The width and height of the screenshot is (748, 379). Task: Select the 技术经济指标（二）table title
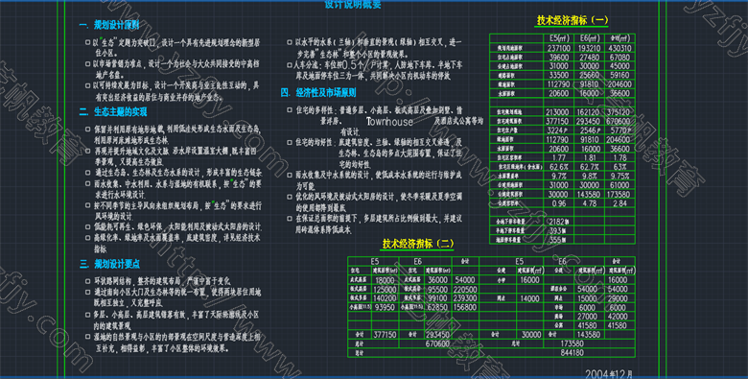418,244
